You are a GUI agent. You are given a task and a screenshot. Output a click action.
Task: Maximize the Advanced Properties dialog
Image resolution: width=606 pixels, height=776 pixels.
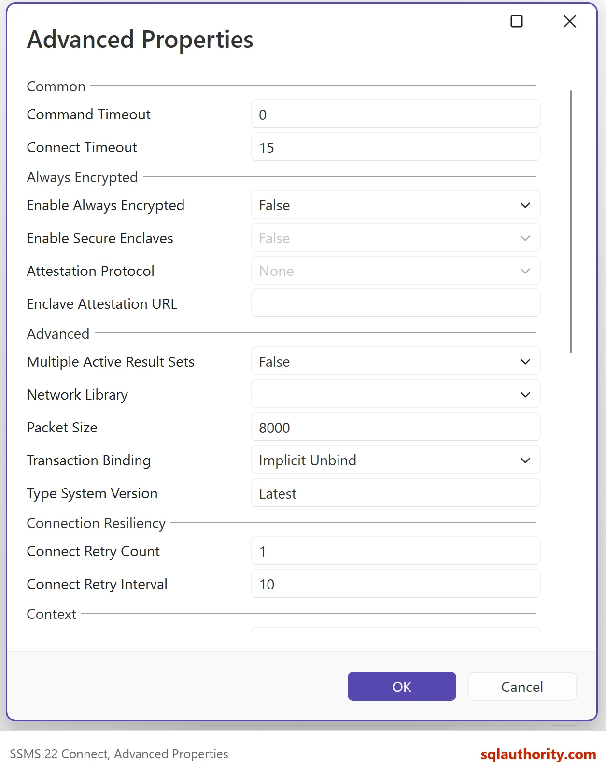[x=517, y=21]
